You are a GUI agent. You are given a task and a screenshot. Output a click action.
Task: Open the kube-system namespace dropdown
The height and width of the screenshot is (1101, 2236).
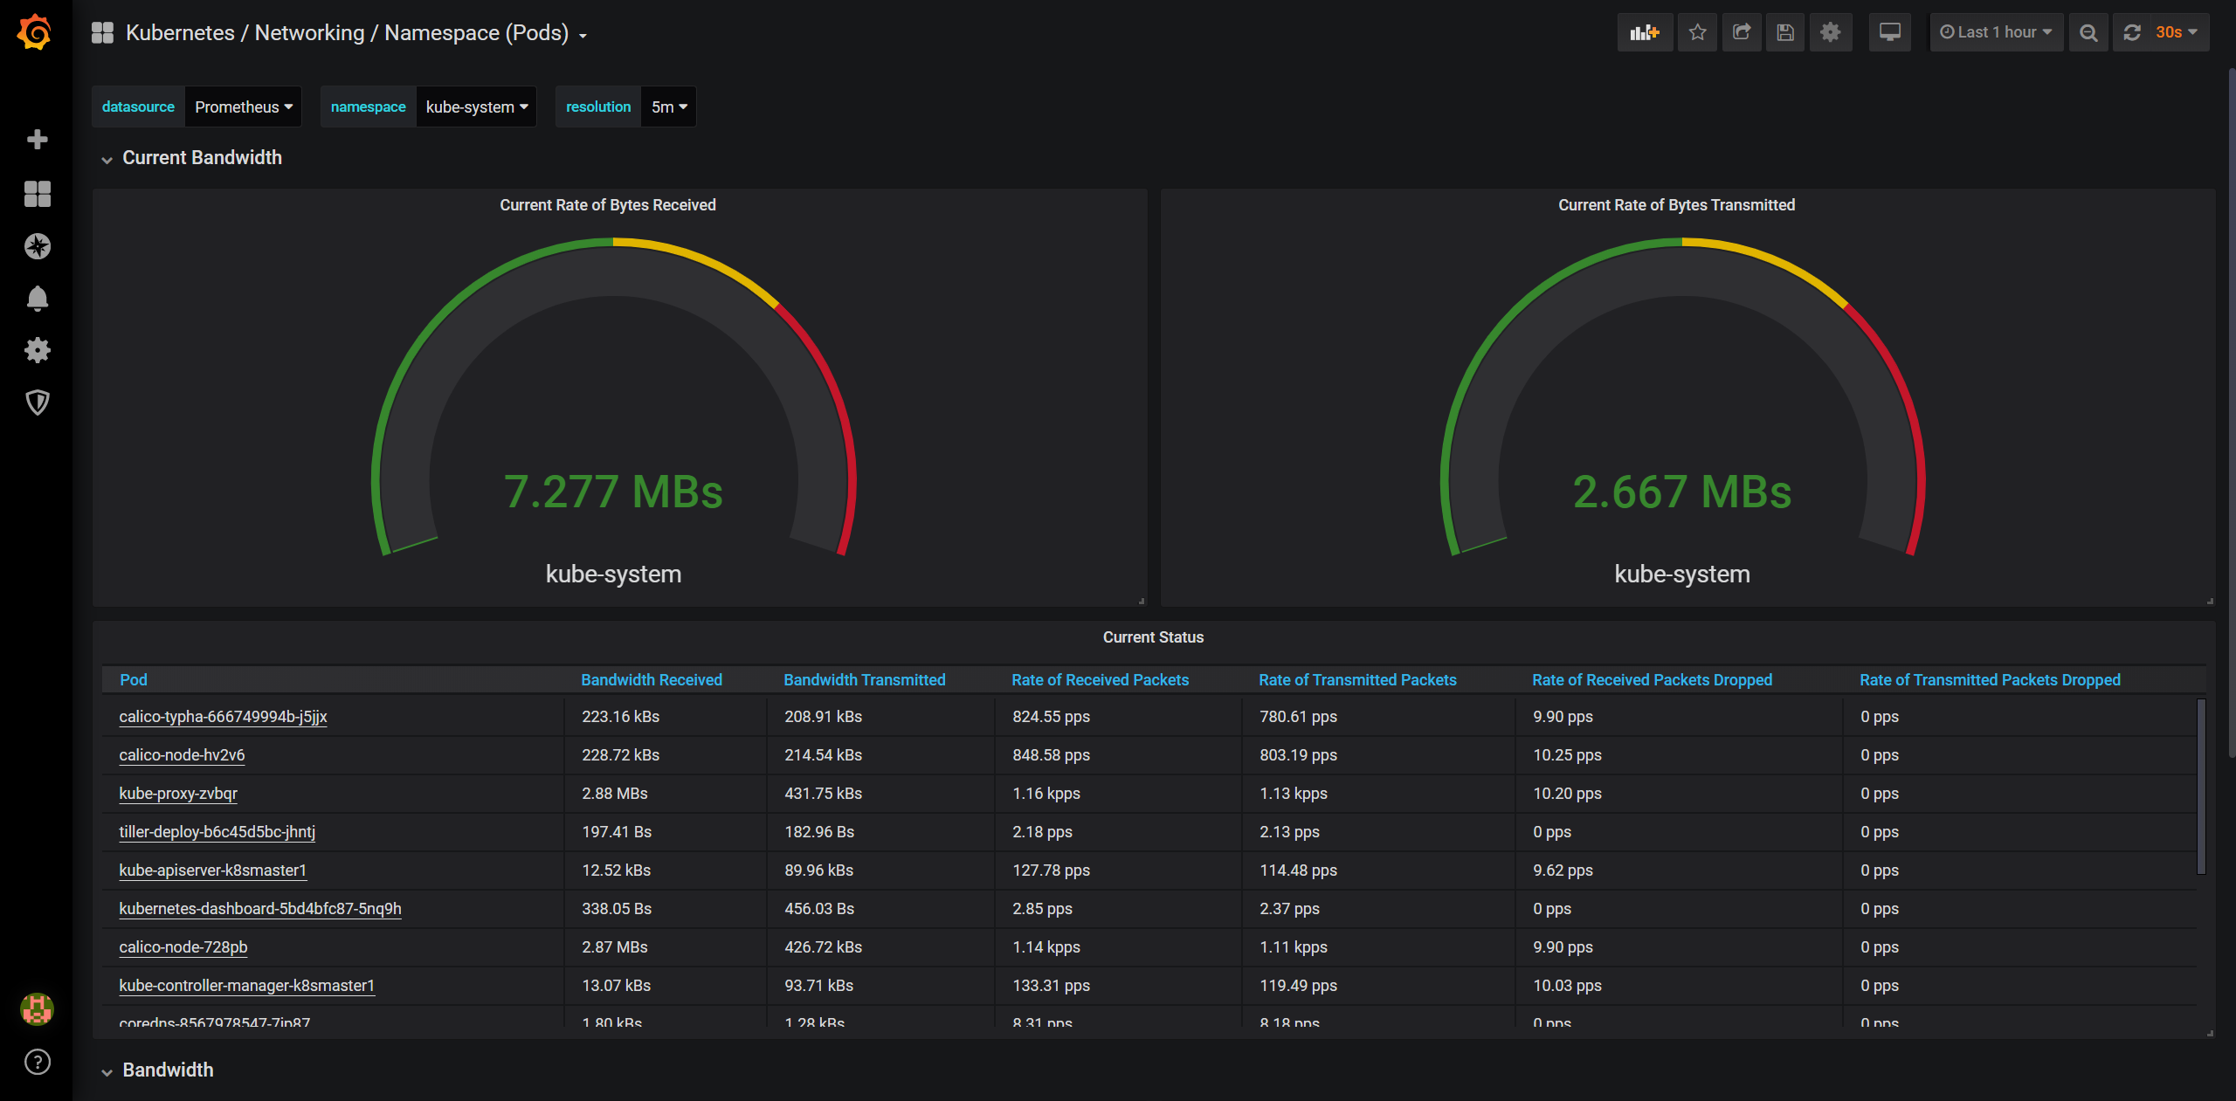(476, 107)
